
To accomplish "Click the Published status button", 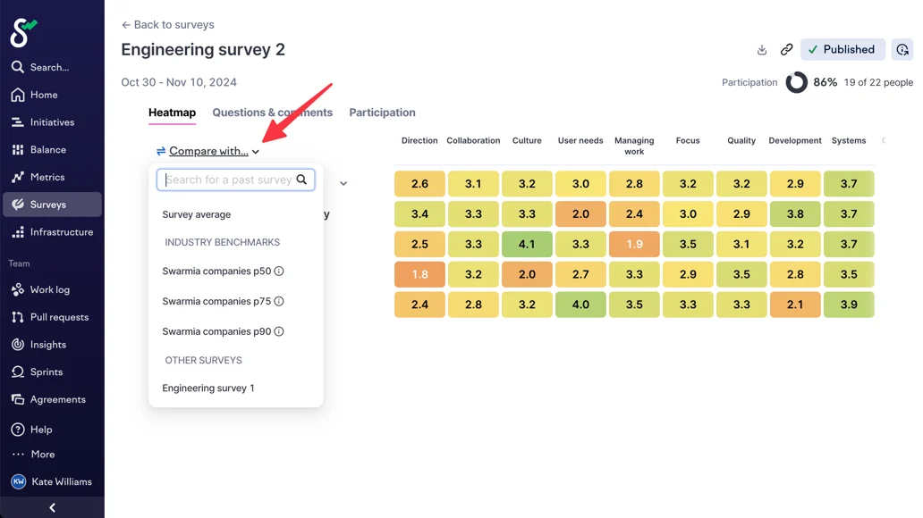I will pos(842,50).
